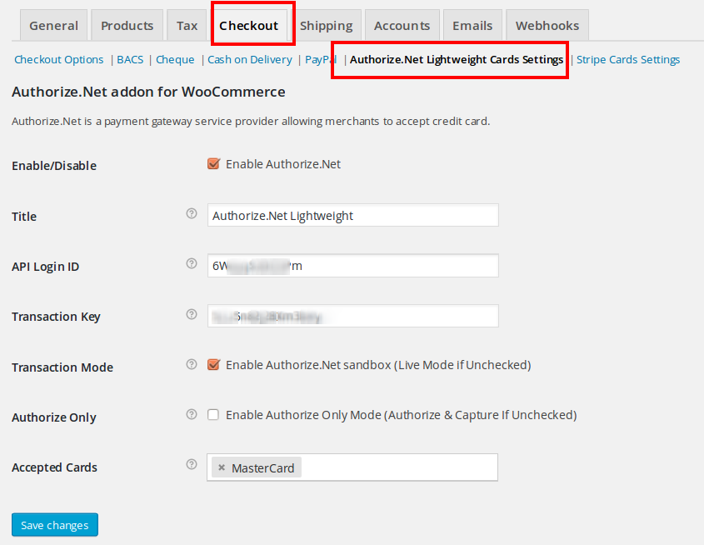The image size is (704, 545).
Task: Open Stripe Cards Settings link
Action: coord(628,60)
